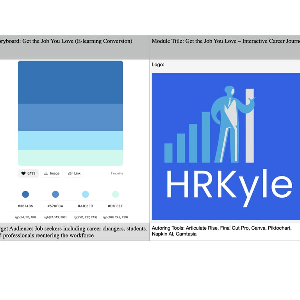Click the HRKyle logo image

pos(226,146)
